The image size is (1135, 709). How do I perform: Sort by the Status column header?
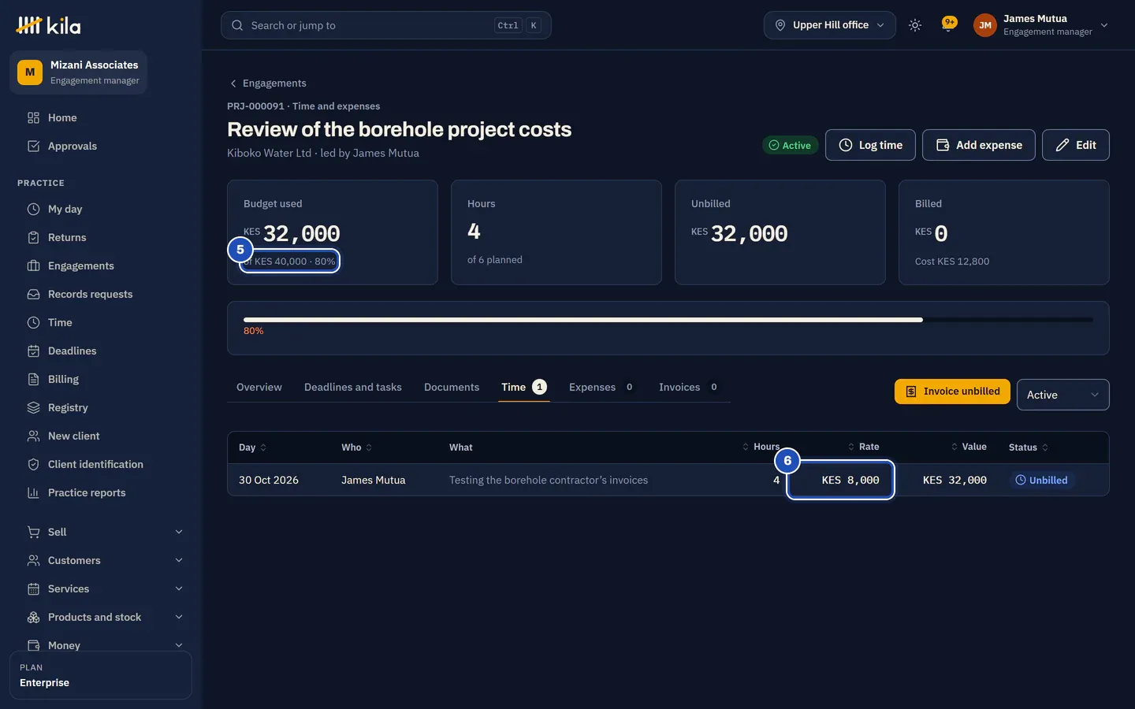pos(1029,447)
